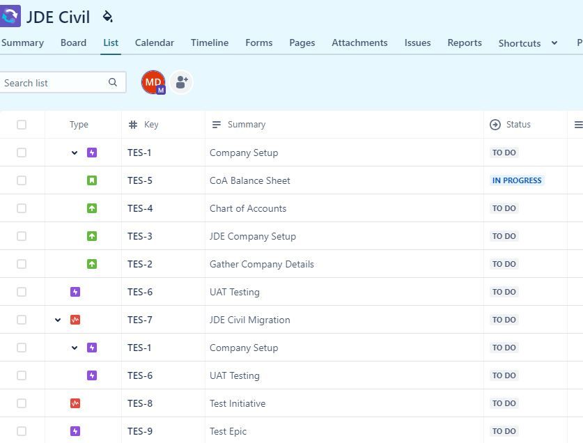Open the TES-5 issue key link
The height and width of the screenshot is (443, 583).
[x=140, y=180]
